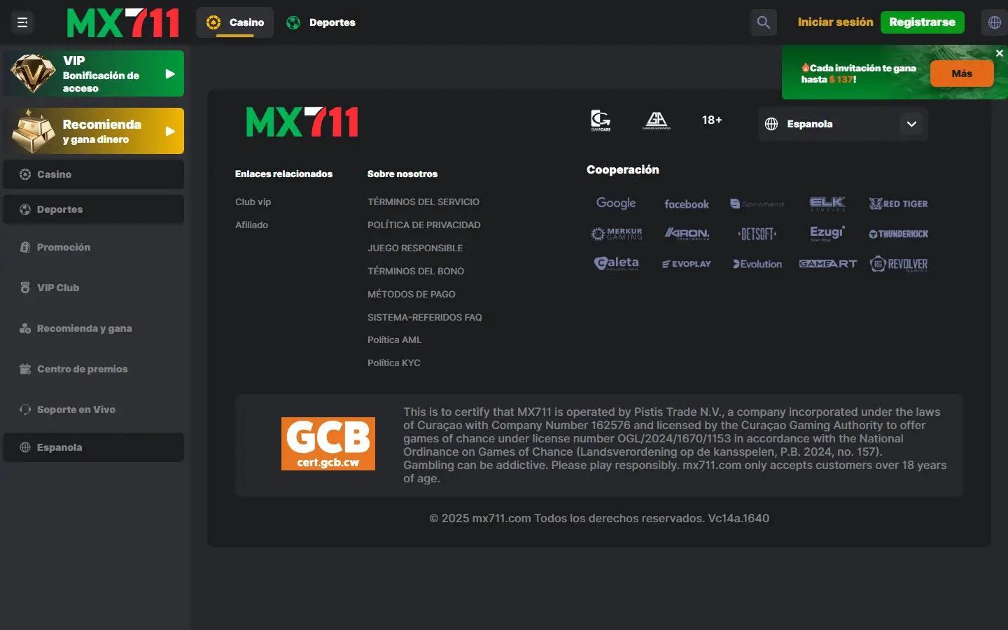Image resolution: width=1008 pixels, height=630 pixels.
Task: Open the Recomienda y gana dinero banner
Action: pos(93,131)
